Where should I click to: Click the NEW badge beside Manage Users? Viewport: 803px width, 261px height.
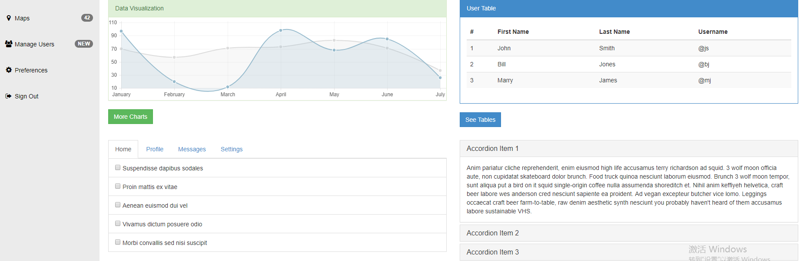point(84,44)
